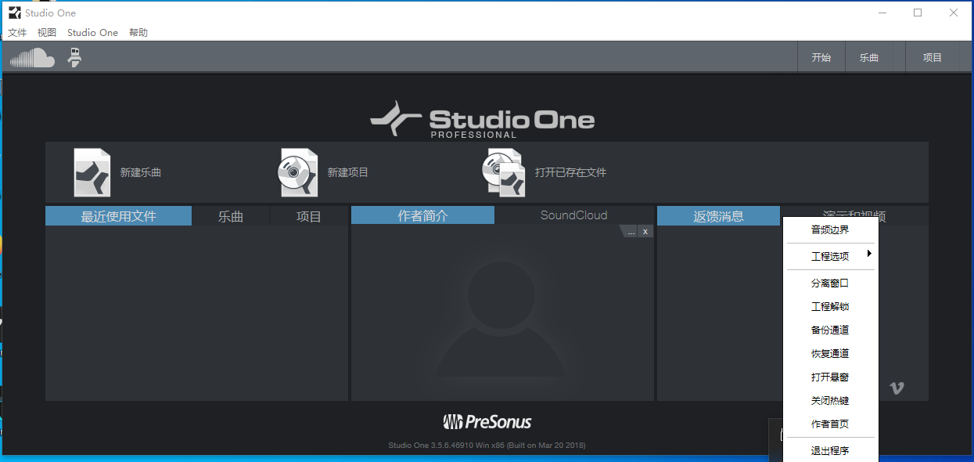Switch to the 乐曲 page in the top bar
The width and height of the screenshot is (974, 462).
pos(869,58)
